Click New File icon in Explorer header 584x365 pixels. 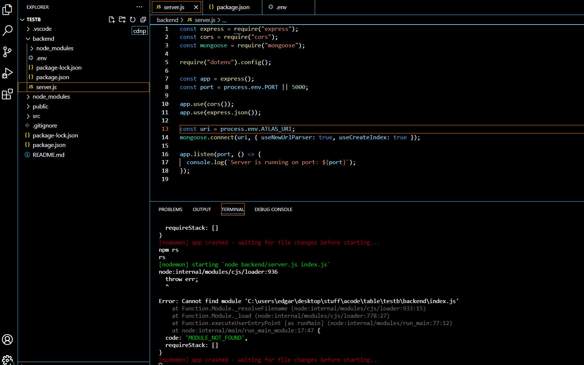click(x=112, y=19)
